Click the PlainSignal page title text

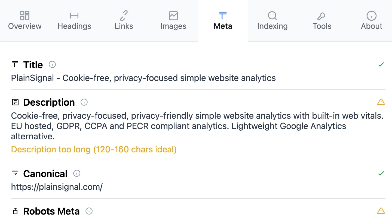pos(143,78)
